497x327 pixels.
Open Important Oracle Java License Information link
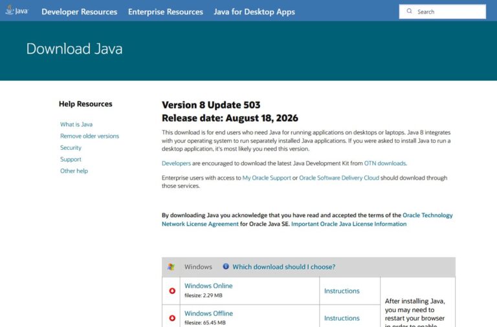[x=349, y=224]
